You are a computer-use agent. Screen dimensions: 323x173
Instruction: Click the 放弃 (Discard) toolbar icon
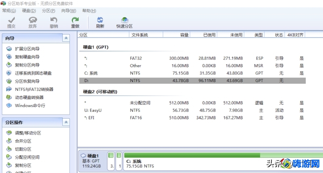(33, 20)
